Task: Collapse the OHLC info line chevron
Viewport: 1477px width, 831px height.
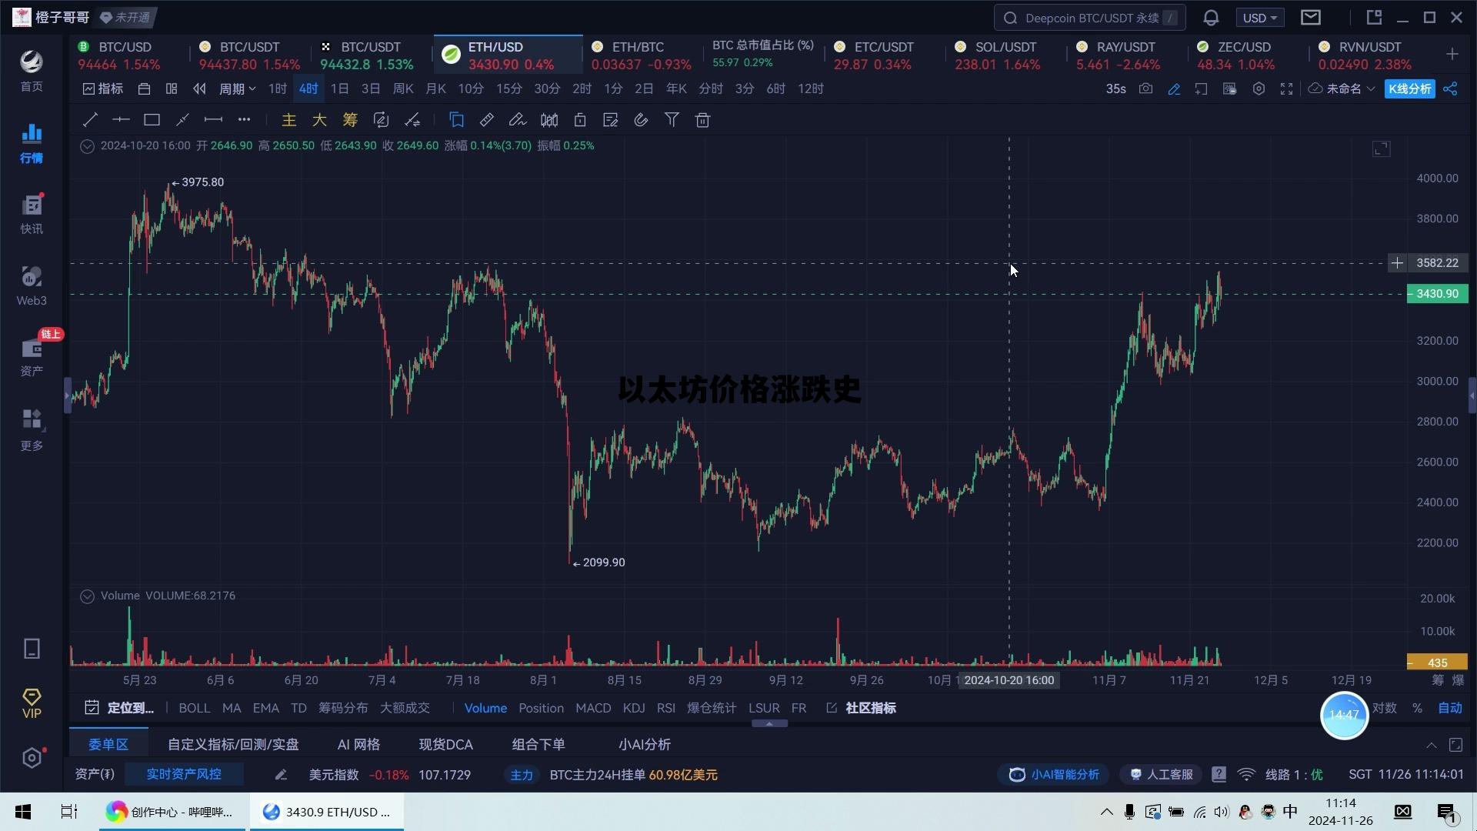Action: point(87,146)
